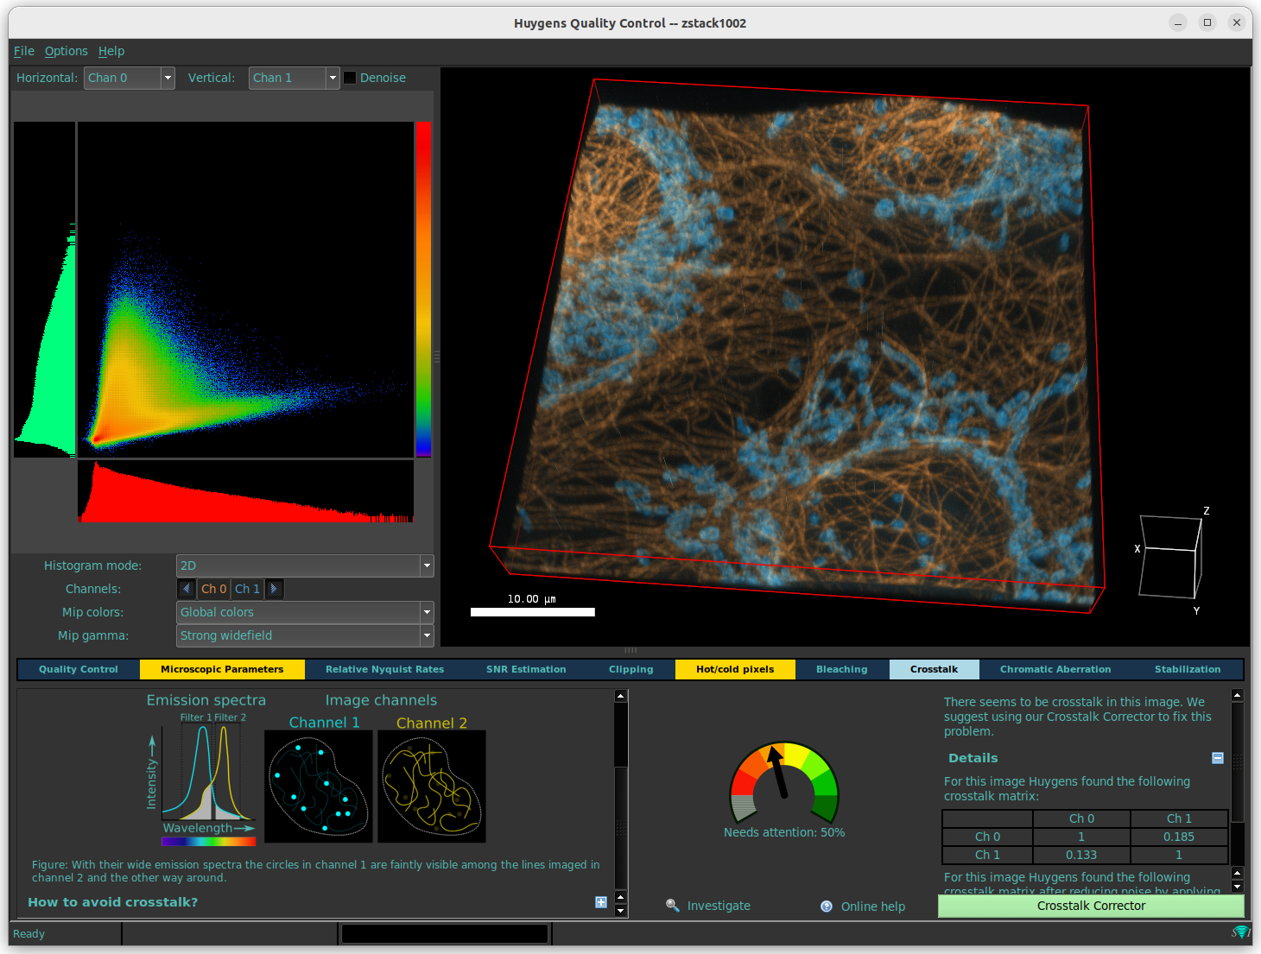Viewport: 1261px width, 954px height.
Task: Click the blue plus icon beside How to avoid crosstalk
Action: pos(601,901)
